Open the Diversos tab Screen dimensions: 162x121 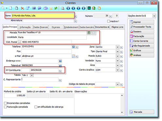pos(56,27)
